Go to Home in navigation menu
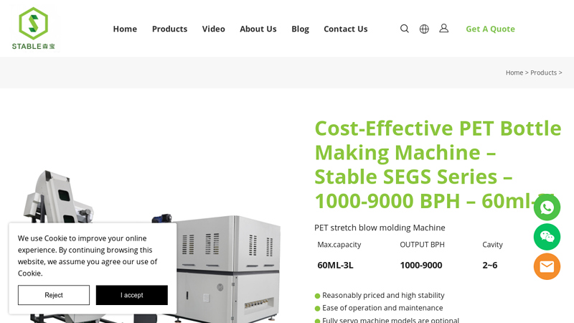 click(x=125, y=29)
